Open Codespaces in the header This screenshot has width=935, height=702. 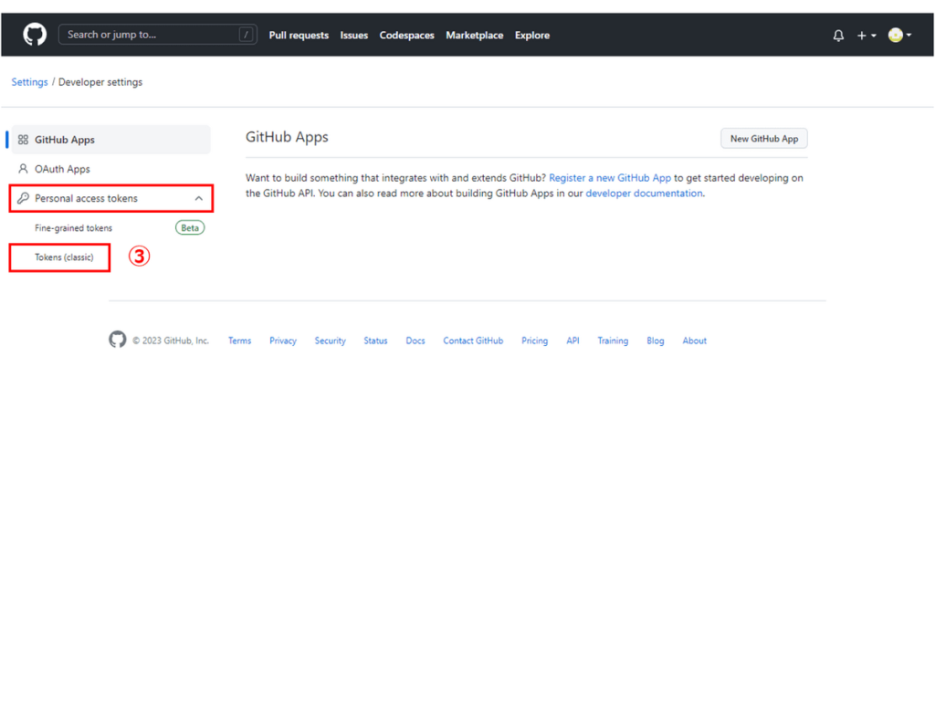click(406, 36)
